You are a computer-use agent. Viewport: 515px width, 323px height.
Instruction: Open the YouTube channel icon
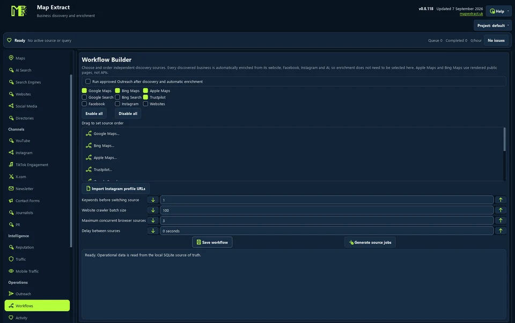pyautogui.click(x=11, y=141)
